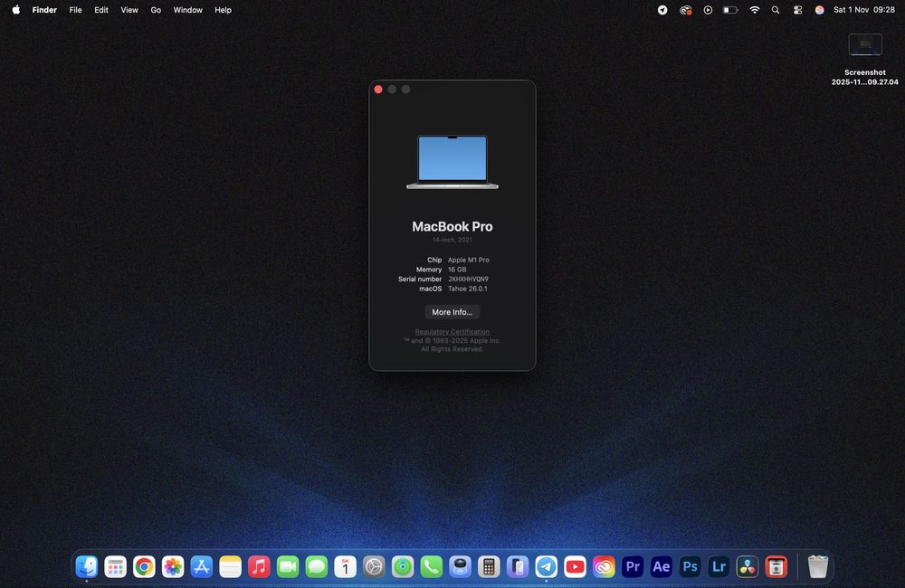Open the Go menu

tap(156, 10)
